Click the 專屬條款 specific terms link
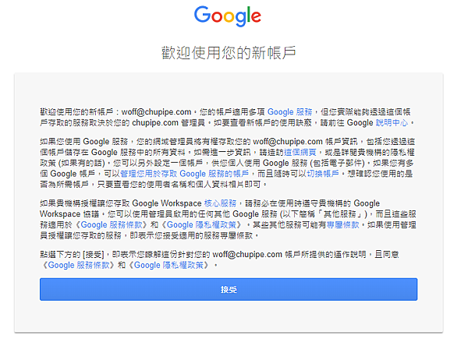 [x=343, y=224]
